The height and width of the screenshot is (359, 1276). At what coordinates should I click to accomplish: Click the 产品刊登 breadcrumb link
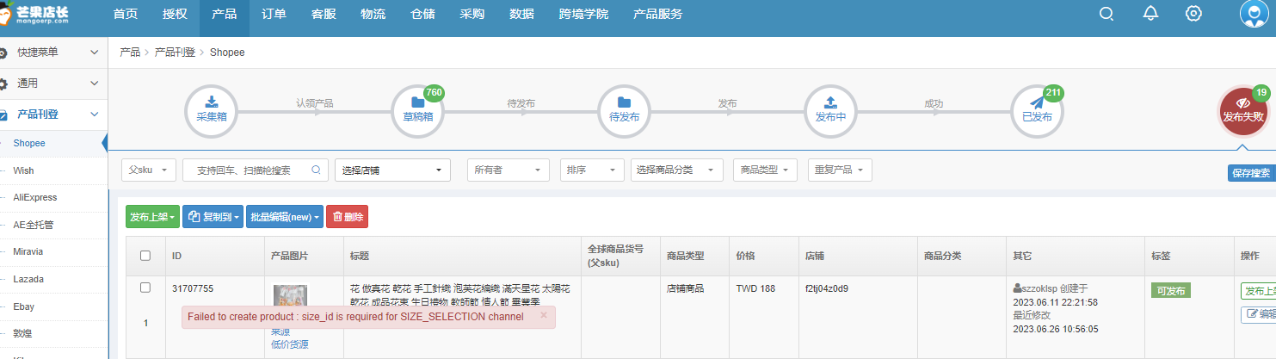coord(175,53)
